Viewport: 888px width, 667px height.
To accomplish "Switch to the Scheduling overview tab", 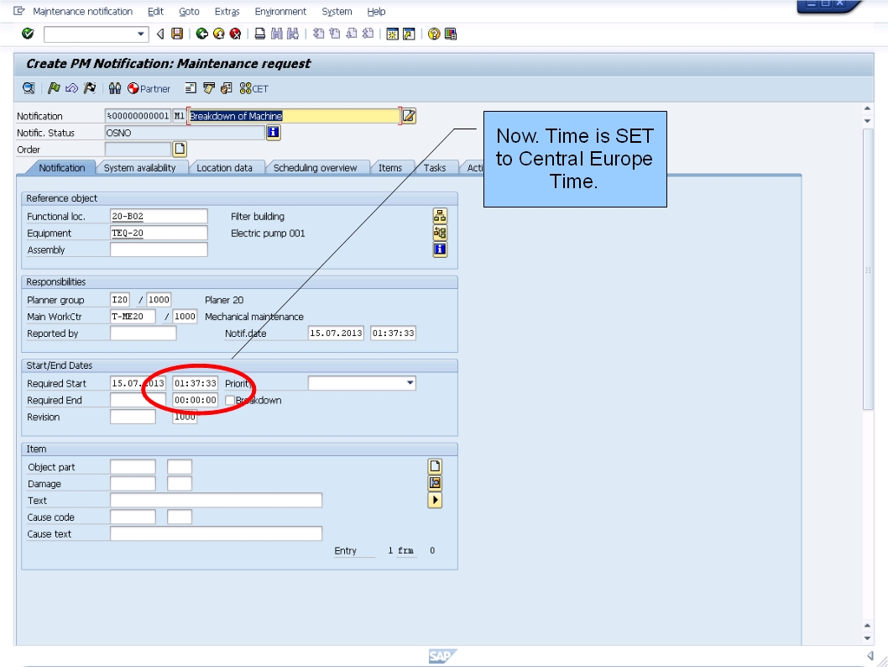I will (x=315, y=168).
